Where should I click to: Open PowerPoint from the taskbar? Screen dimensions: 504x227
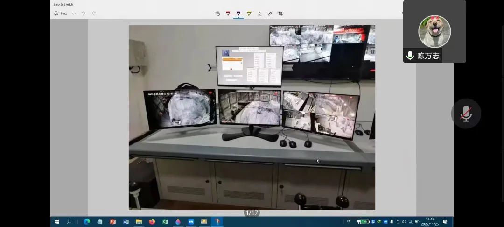point(112,221)
